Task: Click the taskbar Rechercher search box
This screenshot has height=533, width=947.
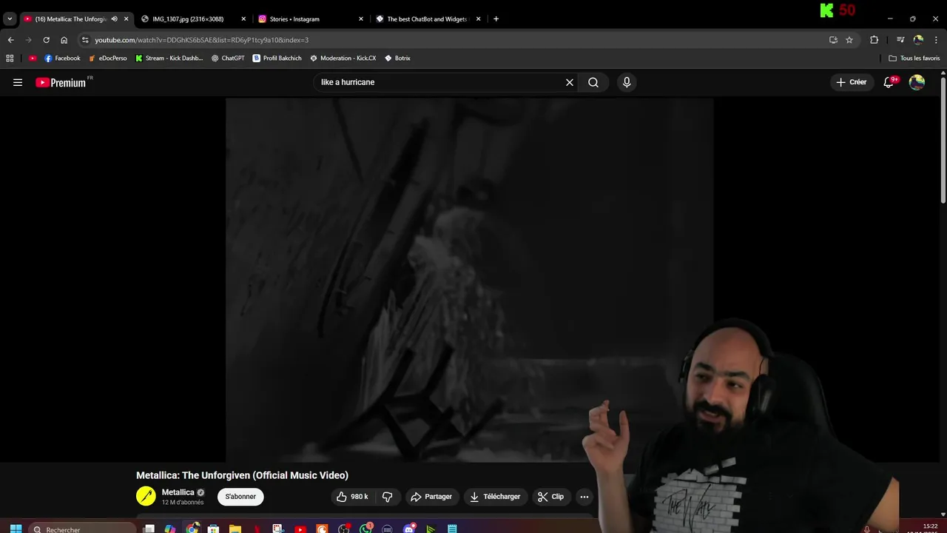Action: coord(83,529)
